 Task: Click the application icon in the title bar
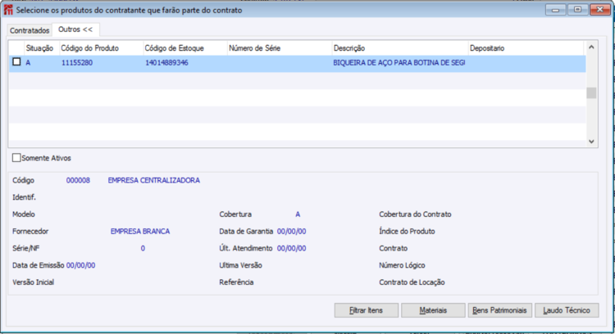pos(8,10)
